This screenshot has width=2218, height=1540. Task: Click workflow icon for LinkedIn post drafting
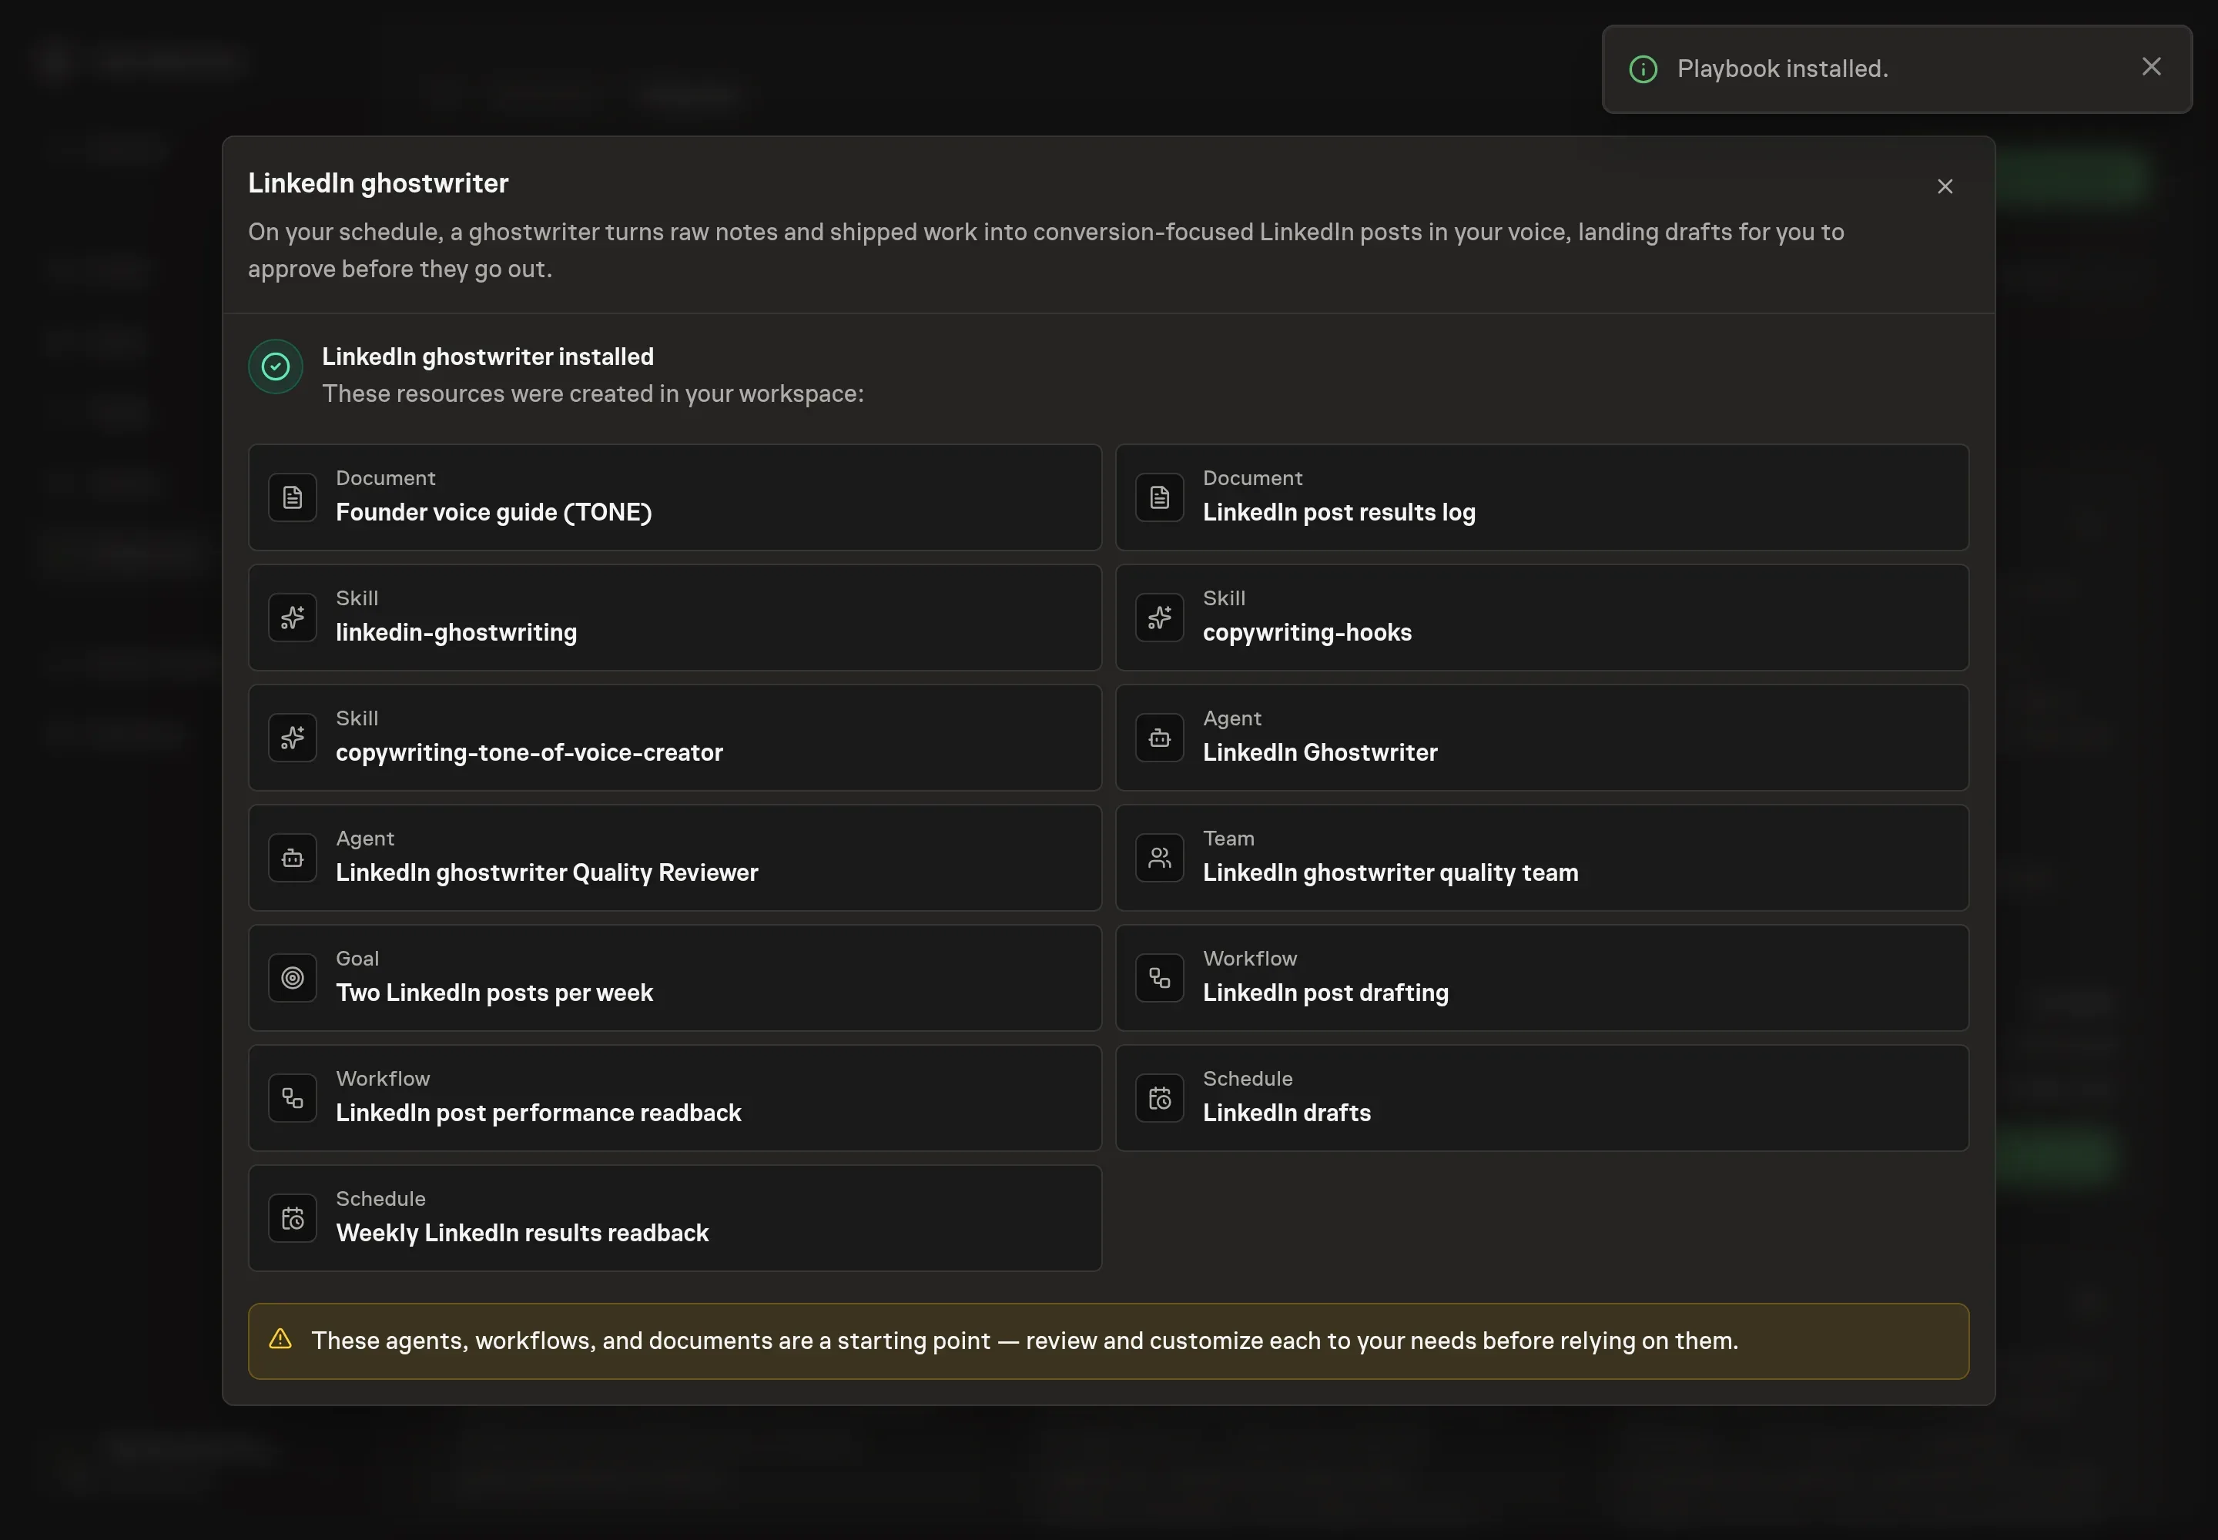(1159, 979)
